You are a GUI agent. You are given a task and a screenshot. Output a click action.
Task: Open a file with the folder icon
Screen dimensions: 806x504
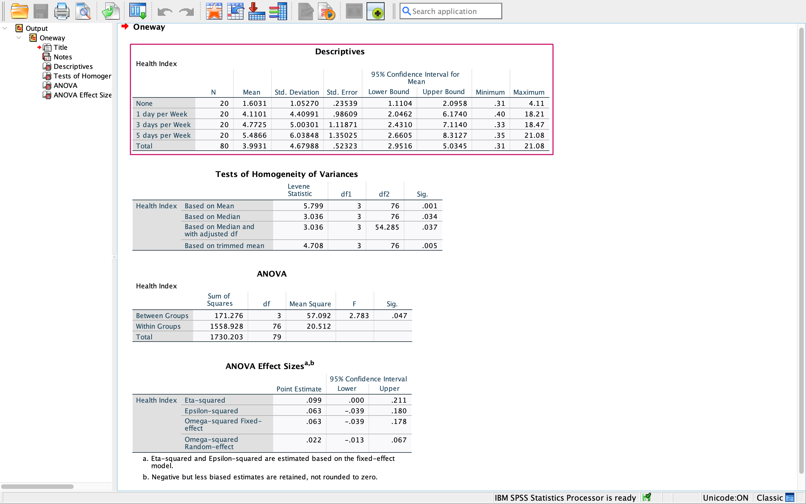19,11
